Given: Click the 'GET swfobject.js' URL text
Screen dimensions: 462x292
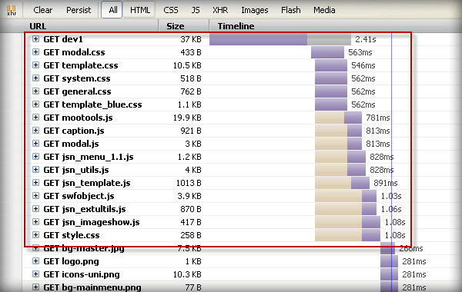Looking at the screenshot, I should (79, 196).
